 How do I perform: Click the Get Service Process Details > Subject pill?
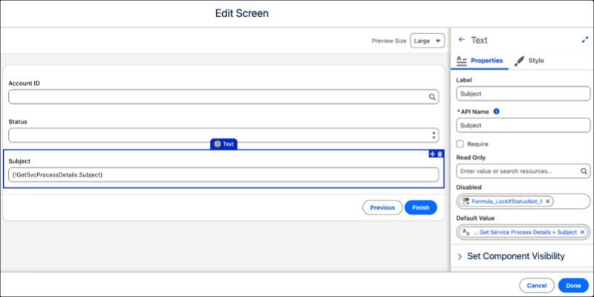(525, 232)
